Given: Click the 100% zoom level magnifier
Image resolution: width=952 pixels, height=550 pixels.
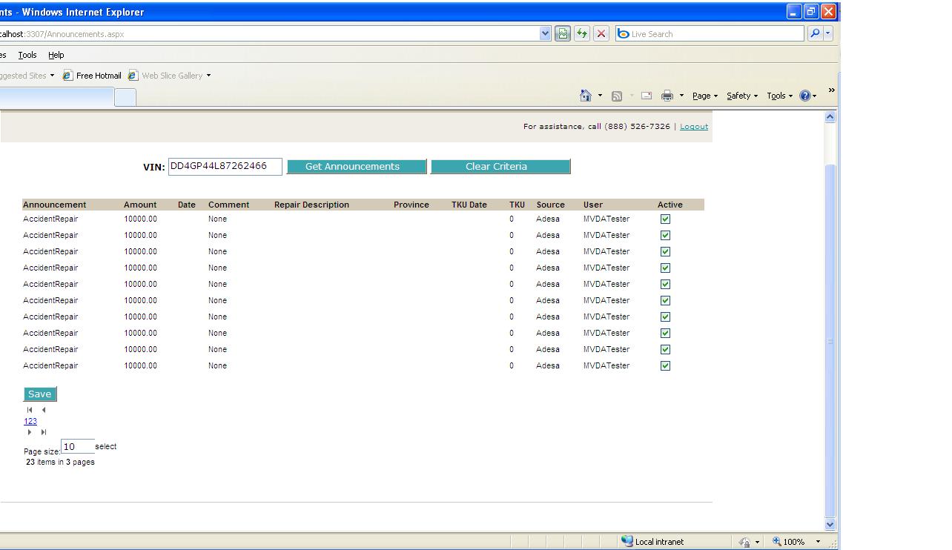Looking at the screenshot, I should (777, 542).
